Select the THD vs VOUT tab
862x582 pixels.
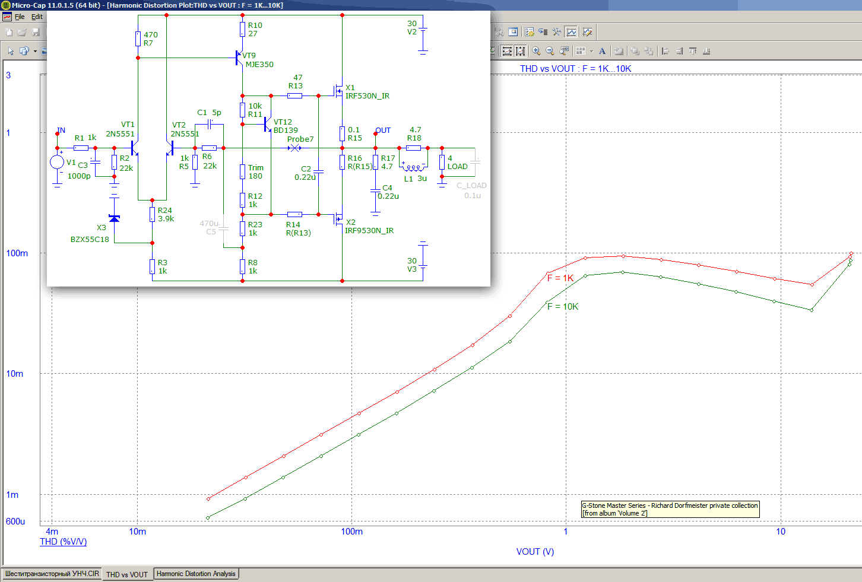click(127, 574)
